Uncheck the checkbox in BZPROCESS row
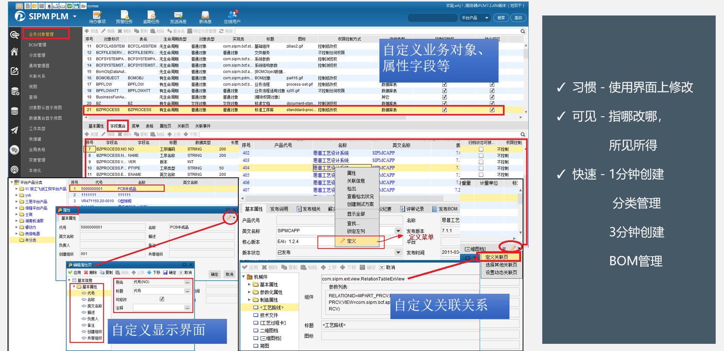 tap(445, 110)
